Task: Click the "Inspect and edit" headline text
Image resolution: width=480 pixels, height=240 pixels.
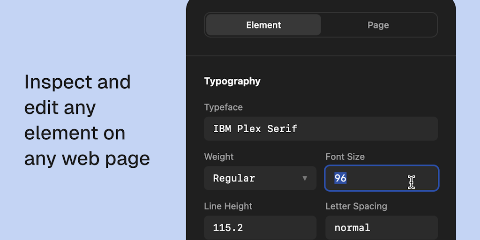Action: click(77, 82)
